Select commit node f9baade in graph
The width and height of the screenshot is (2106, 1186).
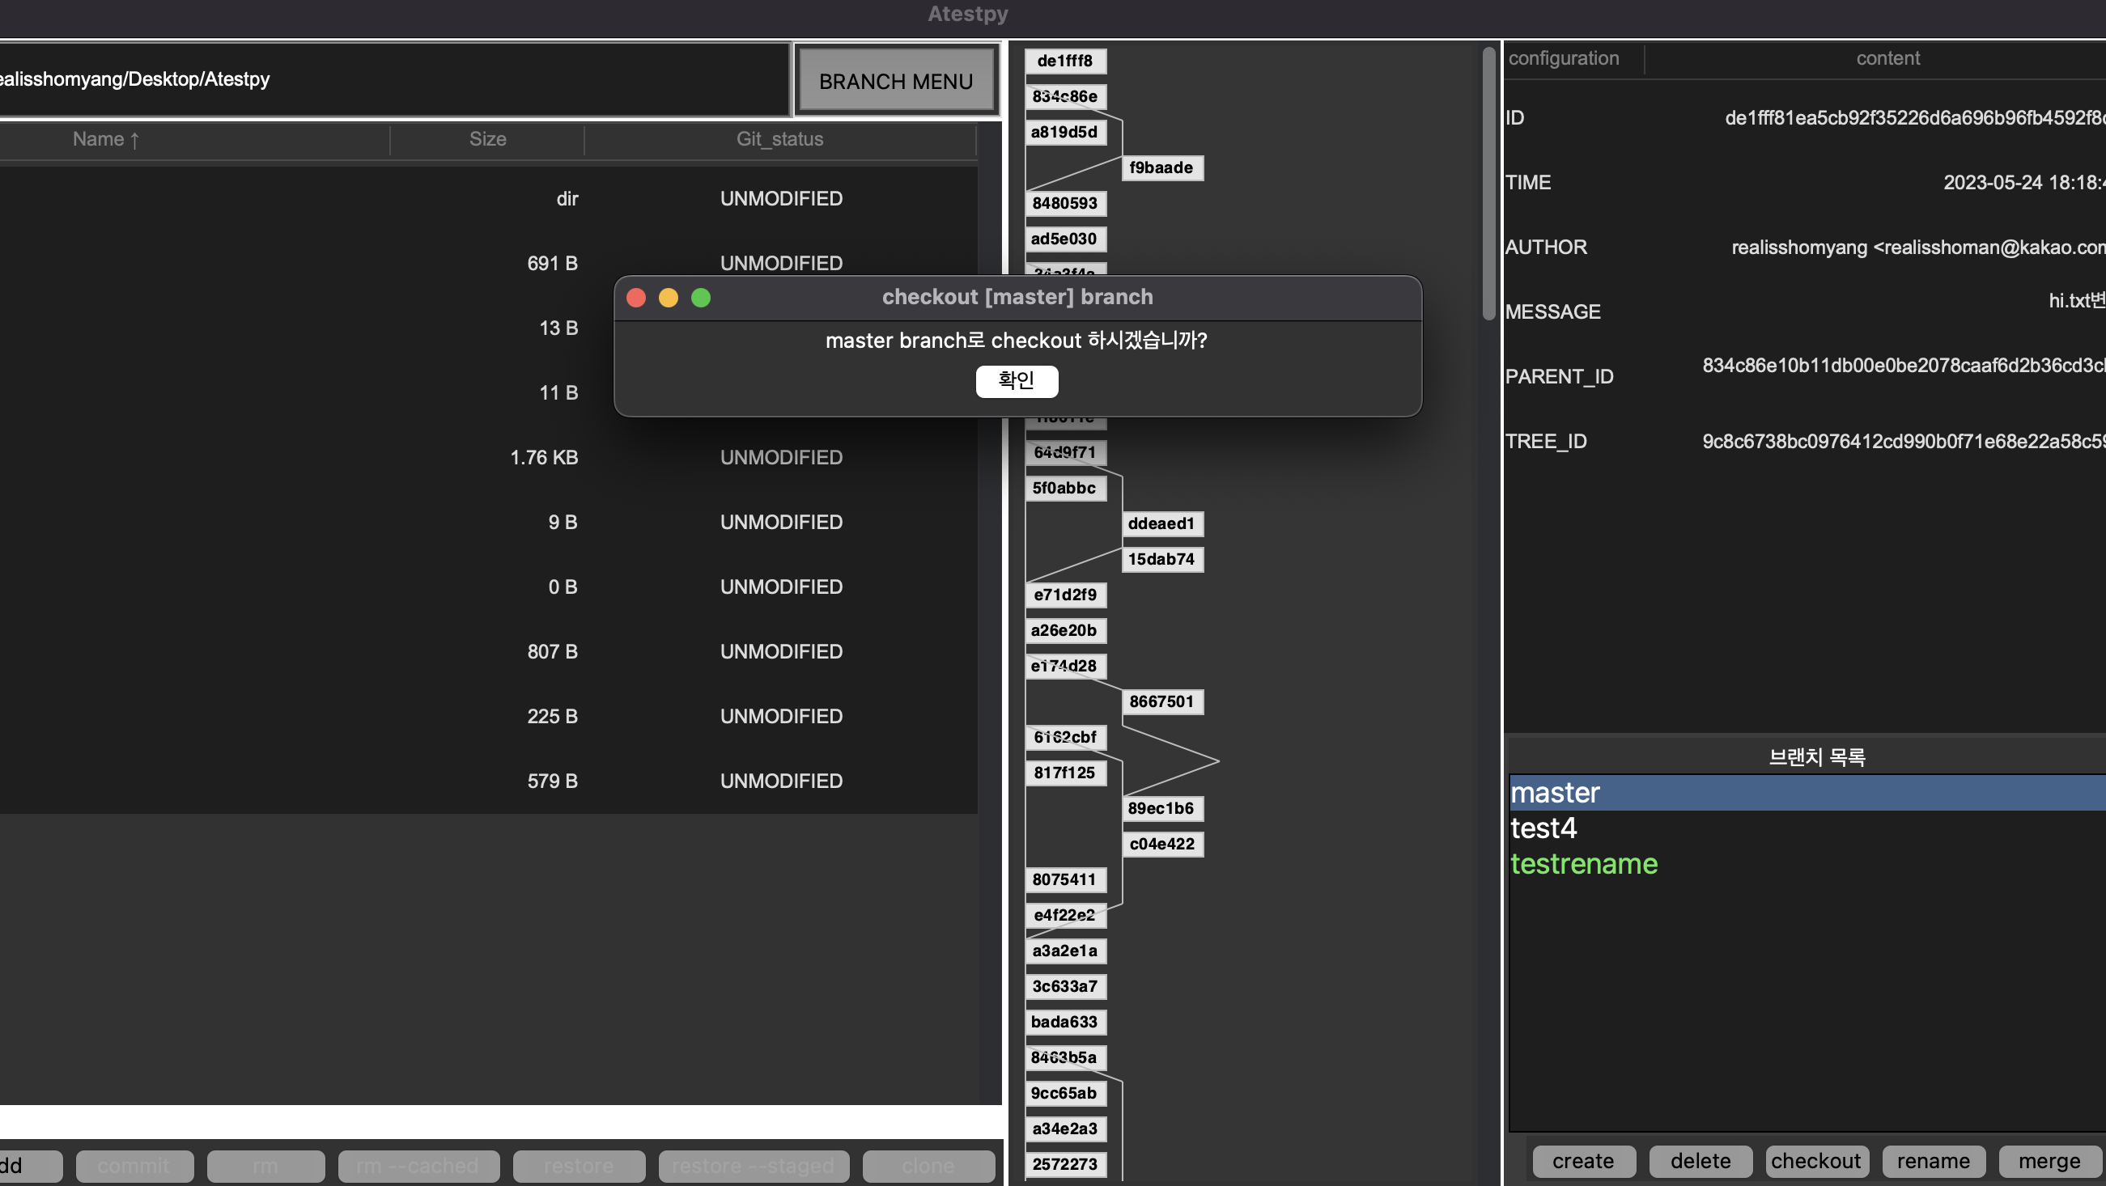(1161, 167)
